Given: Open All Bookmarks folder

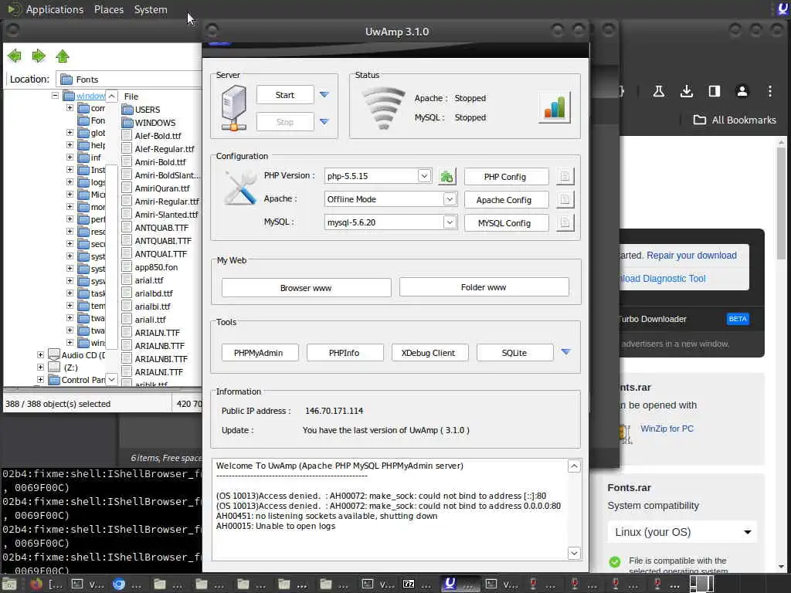Looking at the screenshot, I should pos(735,120).
